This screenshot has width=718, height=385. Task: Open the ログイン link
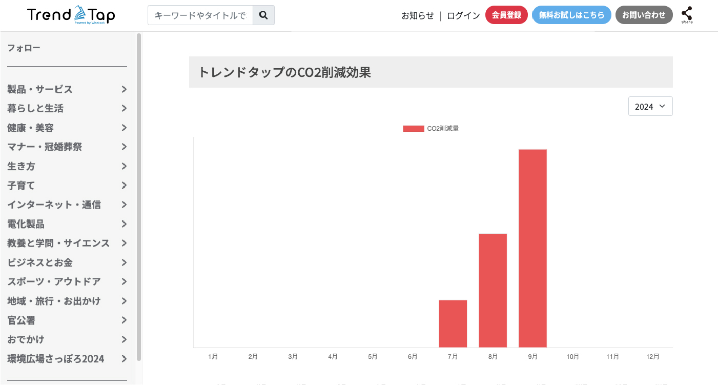pyautogui.click(x=463, y=15)
